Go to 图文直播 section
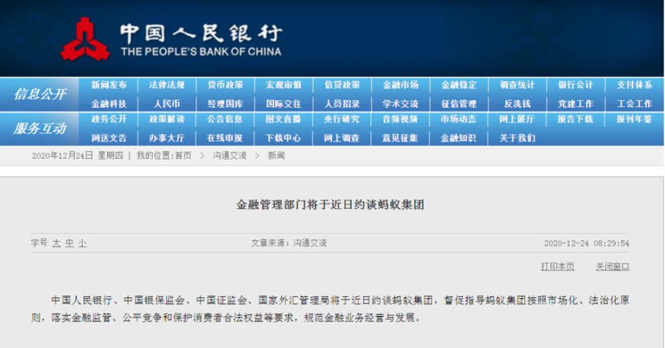Image resolution: width=665 pixels, height=348 pixels. click(x=284, y=120)
